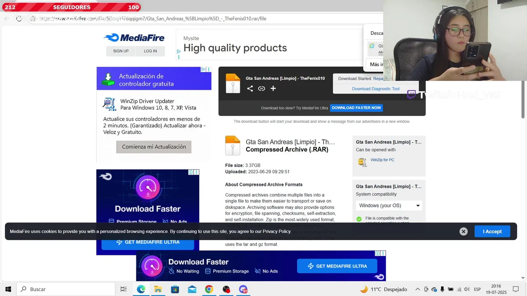
Task: Accept cookies with I Accept button
Action: (492, 231)
